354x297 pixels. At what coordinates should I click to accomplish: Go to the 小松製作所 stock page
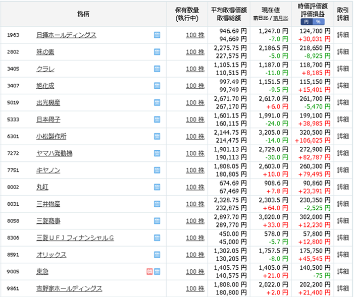[x=51, y=137]
